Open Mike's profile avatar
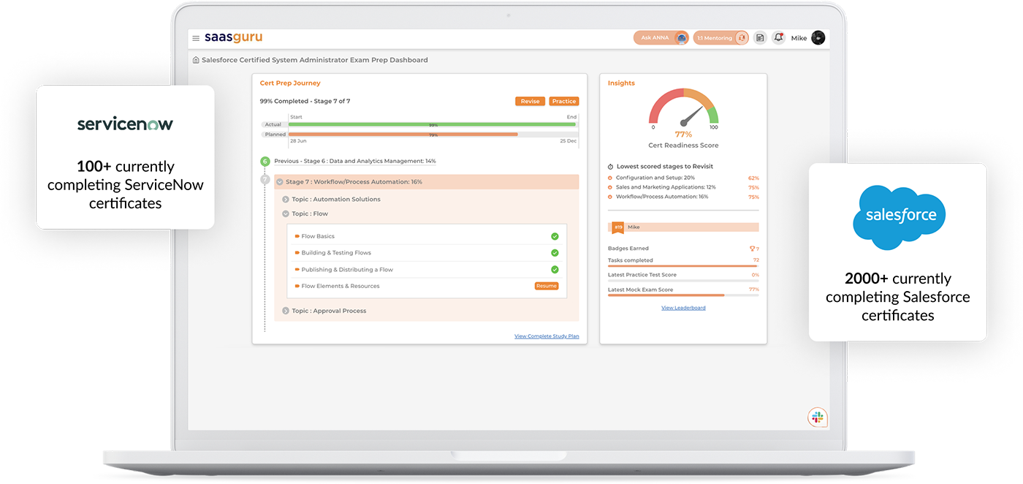The image size is (1023, 484). click(x=818, y=37)
